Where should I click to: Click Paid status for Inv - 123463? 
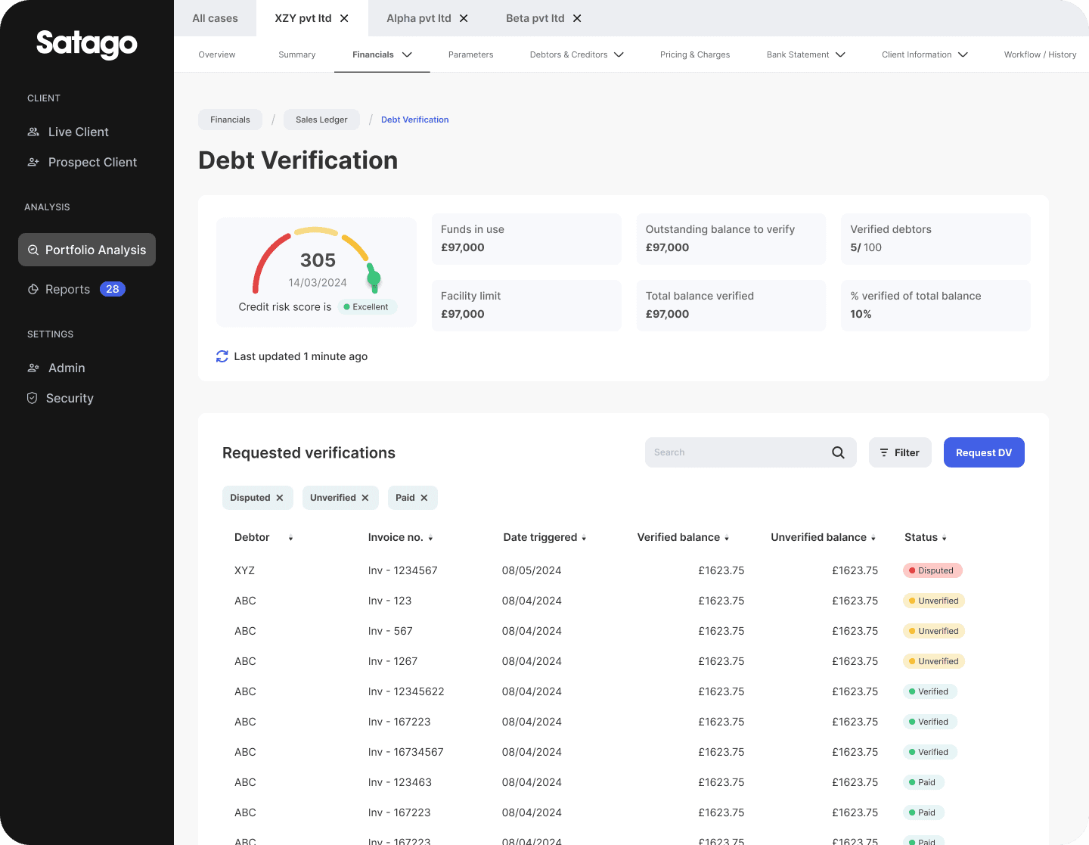click(923, 782)
